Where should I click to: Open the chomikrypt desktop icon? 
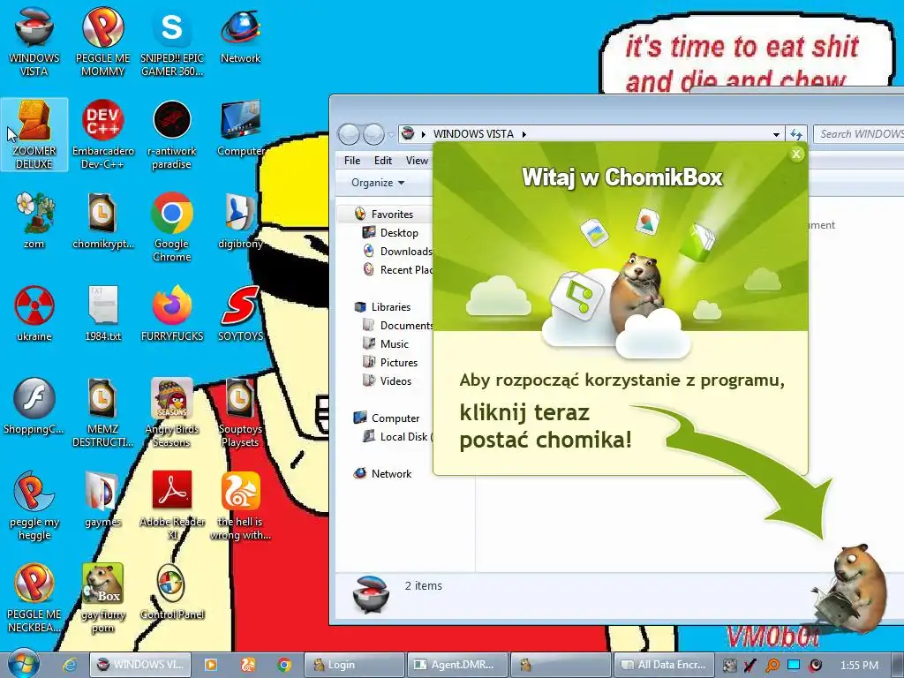102,220
